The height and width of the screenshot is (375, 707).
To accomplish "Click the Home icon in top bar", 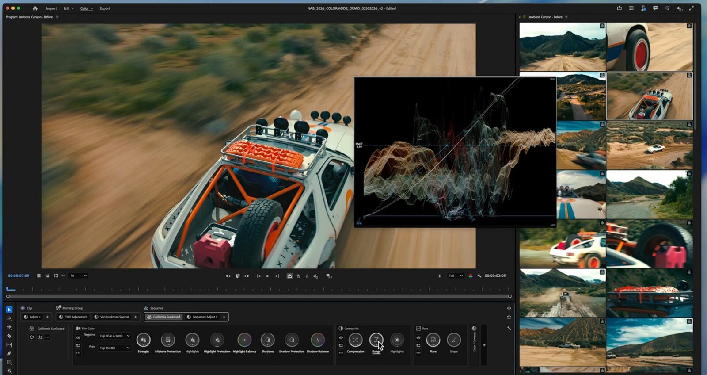I will tap(35, 8).
